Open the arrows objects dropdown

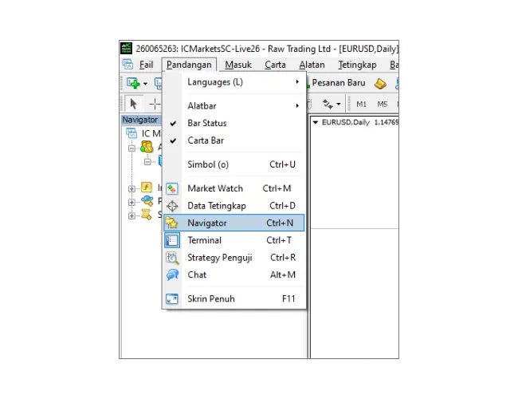[339, 105]
